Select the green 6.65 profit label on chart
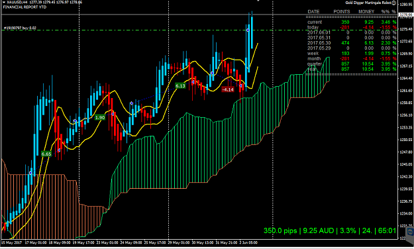 click(x=46, y=154)
